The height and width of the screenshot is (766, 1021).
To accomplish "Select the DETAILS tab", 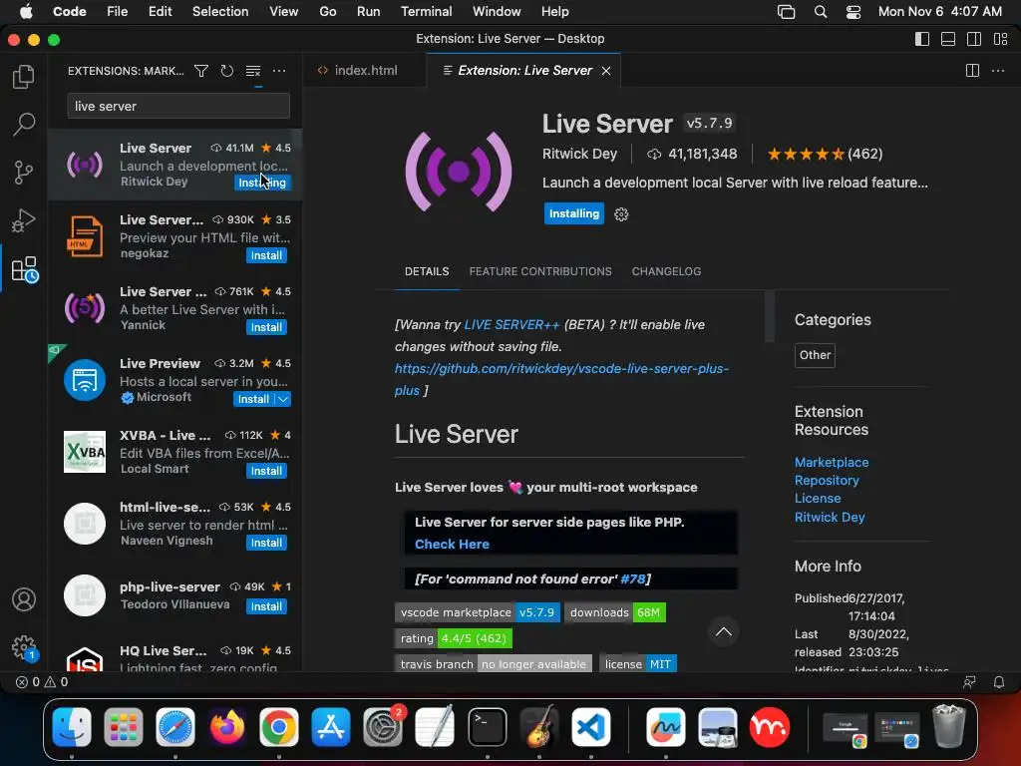I will pos(427,271).
